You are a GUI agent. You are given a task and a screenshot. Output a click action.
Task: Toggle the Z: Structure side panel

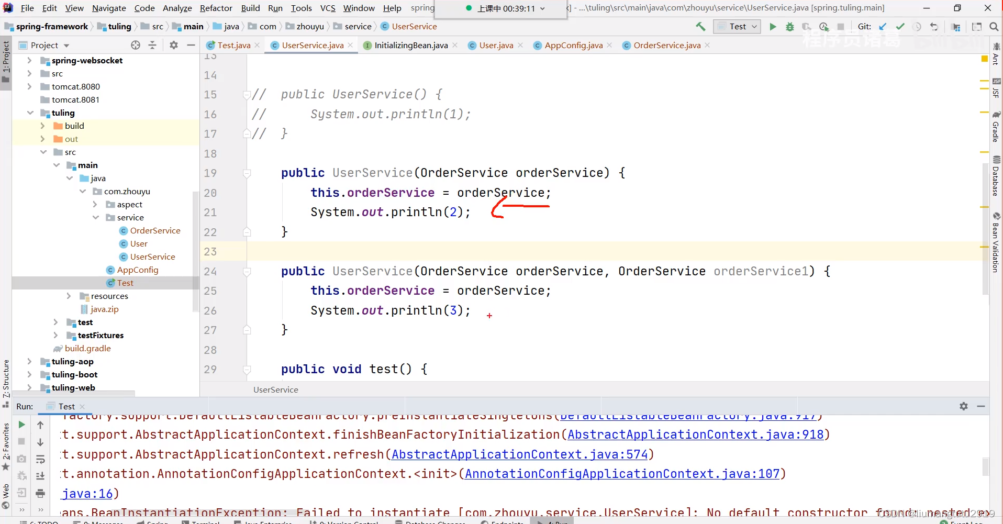click(x=6, y=384)
